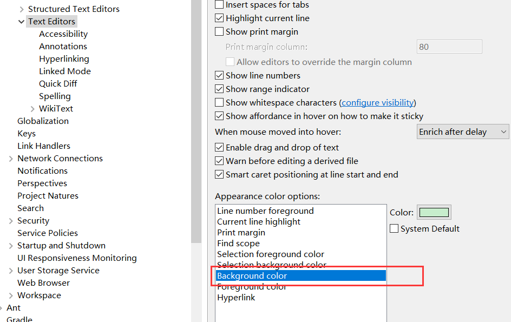Expand the Workspace tree node
511x322 pixels.
coord(10,295)
